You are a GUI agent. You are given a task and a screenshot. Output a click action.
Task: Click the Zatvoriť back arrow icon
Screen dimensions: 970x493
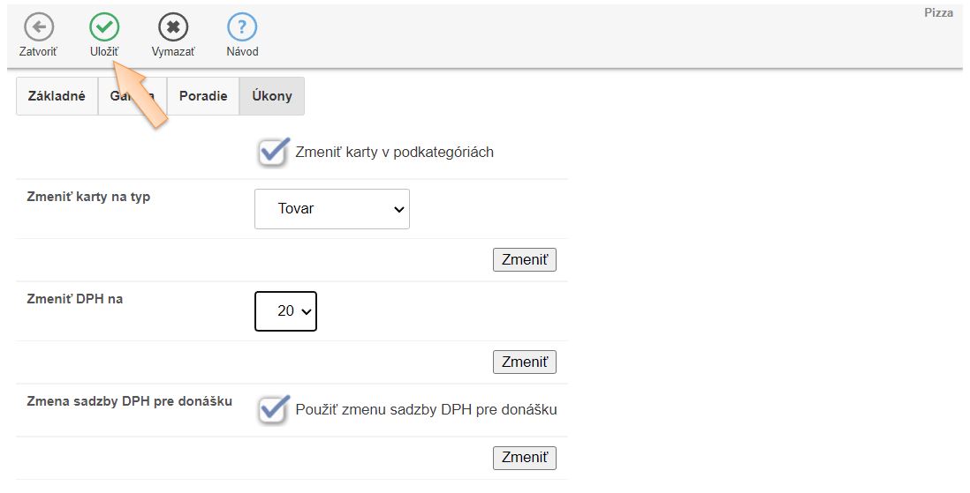pyautogui.click(x=39, y=27)
